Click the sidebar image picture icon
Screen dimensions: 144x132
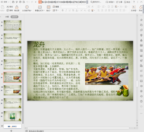coord(141,81)
